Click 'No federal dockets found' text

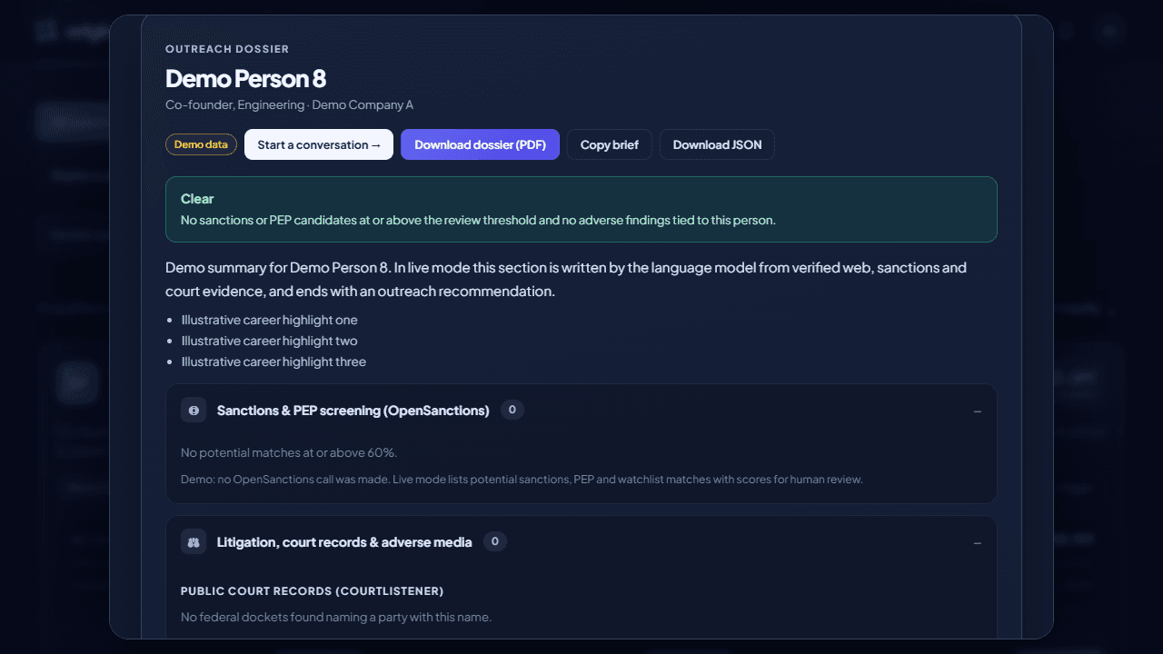point(335,617)
